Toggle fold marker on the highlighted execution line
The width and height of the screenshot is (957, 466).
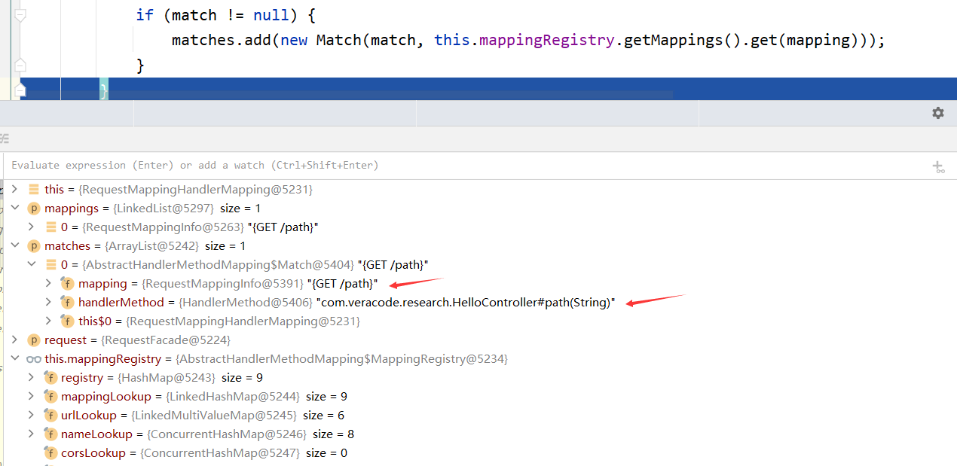pyautogui.click(x=20, y=90)
